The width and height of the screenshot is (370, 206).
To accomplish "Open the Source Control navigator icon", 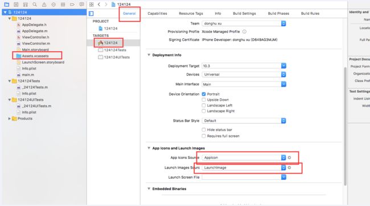I will (x=16, y=5).
